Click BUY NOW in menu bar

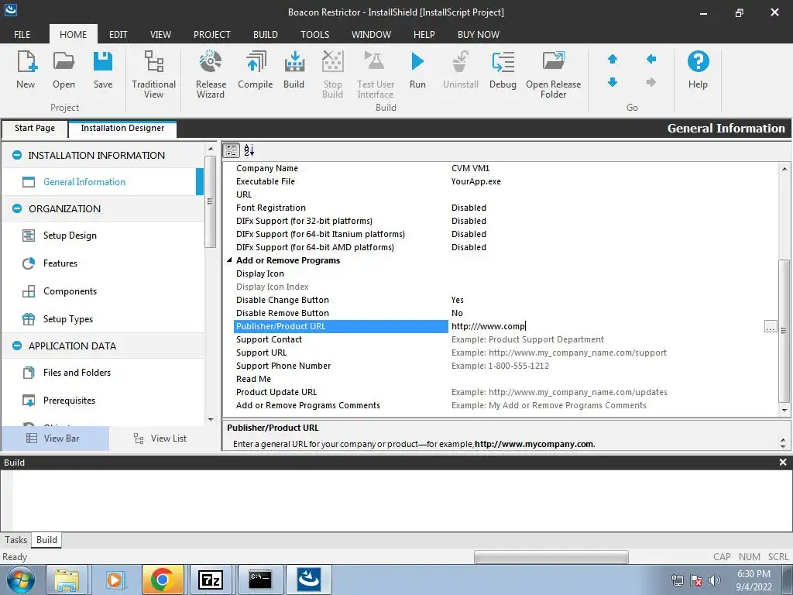point(478,34)
